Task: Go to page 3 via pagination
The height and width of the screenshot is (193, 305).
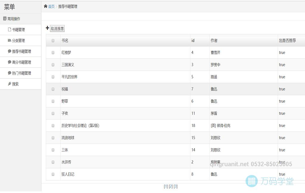Action: [x=175, y=186]
